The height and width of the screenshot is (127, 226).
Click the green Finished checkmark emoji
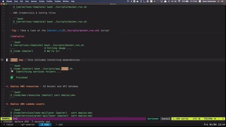click(12, 78)
